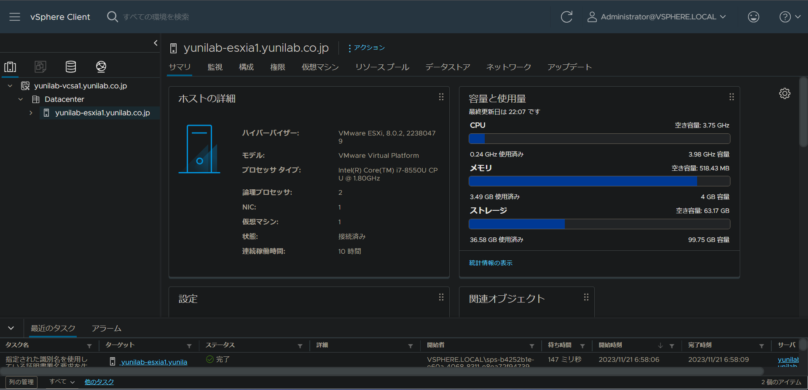The image size is (808, 390).
Task: Focus the すべての環境を検索 search field
Action: (x=156, y=17)
